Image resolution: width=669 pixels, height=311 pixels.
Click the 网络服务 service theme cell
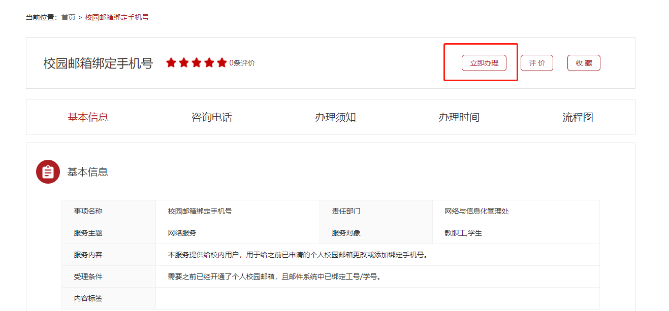point(237,233)
